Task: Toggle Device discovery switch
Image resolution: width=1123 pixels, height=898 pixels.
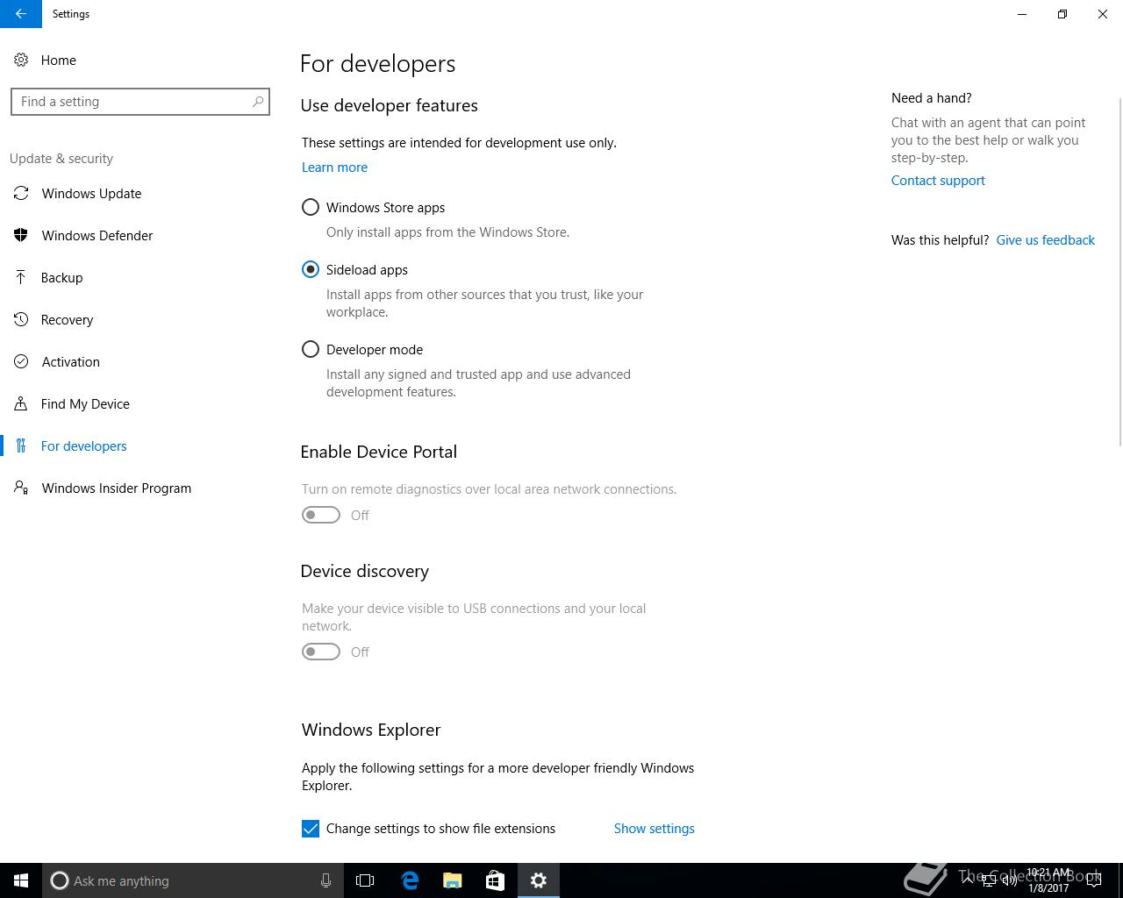Action: point(321,652)
